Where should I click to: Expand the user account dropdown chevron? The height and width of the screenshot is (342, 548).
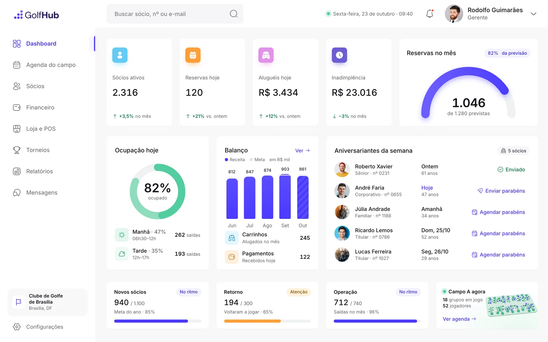click(x=533, y=14)
